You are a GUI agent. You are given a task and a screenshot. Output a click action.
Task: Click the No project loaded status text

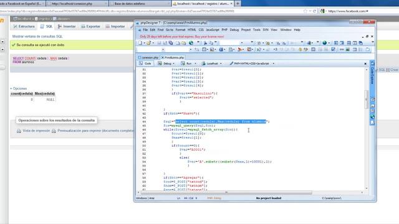click(269, 198)
